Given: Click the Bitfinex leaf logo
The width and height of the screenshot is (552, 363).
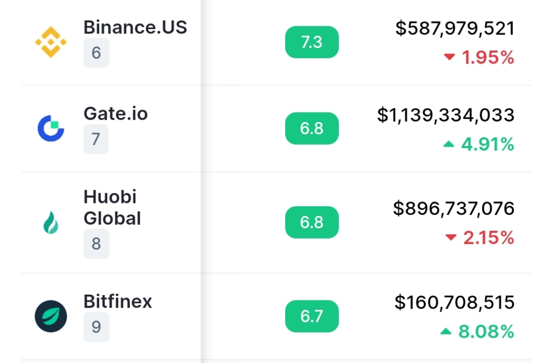Looking at the screenshot, I should tap(51, 316).
